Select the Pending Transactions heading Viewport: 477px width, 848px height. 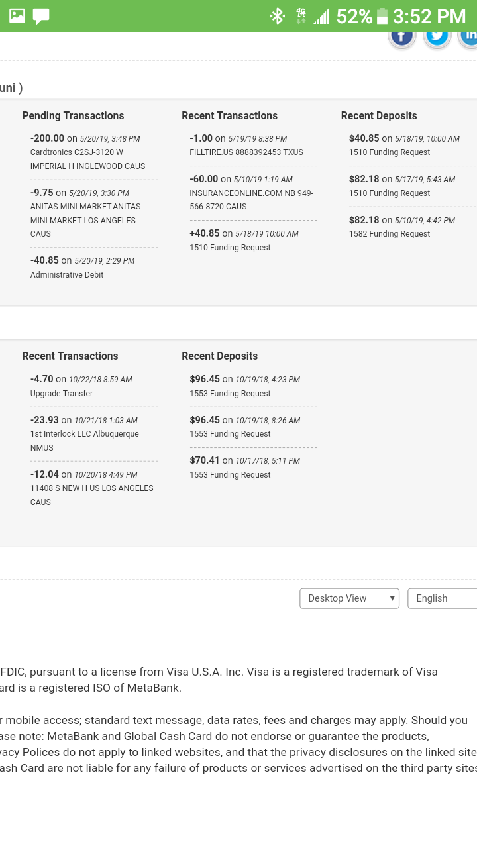point(73,116)
